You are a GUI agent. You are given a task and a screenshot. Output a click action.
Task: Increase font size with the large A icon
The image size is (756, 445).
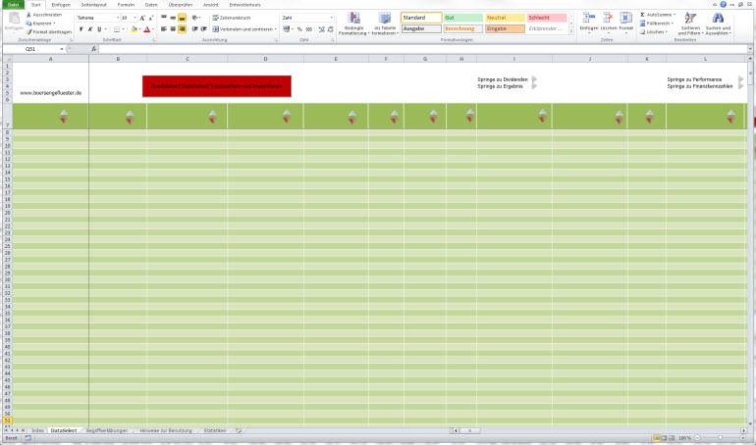142,18
